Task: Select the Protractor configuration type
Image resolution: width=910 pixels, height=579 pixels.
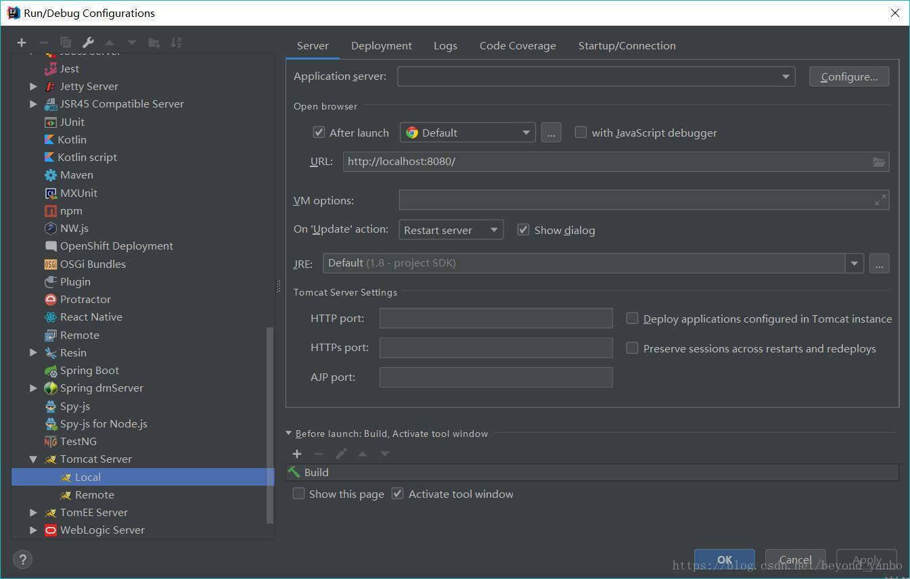Action: pyautogui.click(x=77, y=299)
